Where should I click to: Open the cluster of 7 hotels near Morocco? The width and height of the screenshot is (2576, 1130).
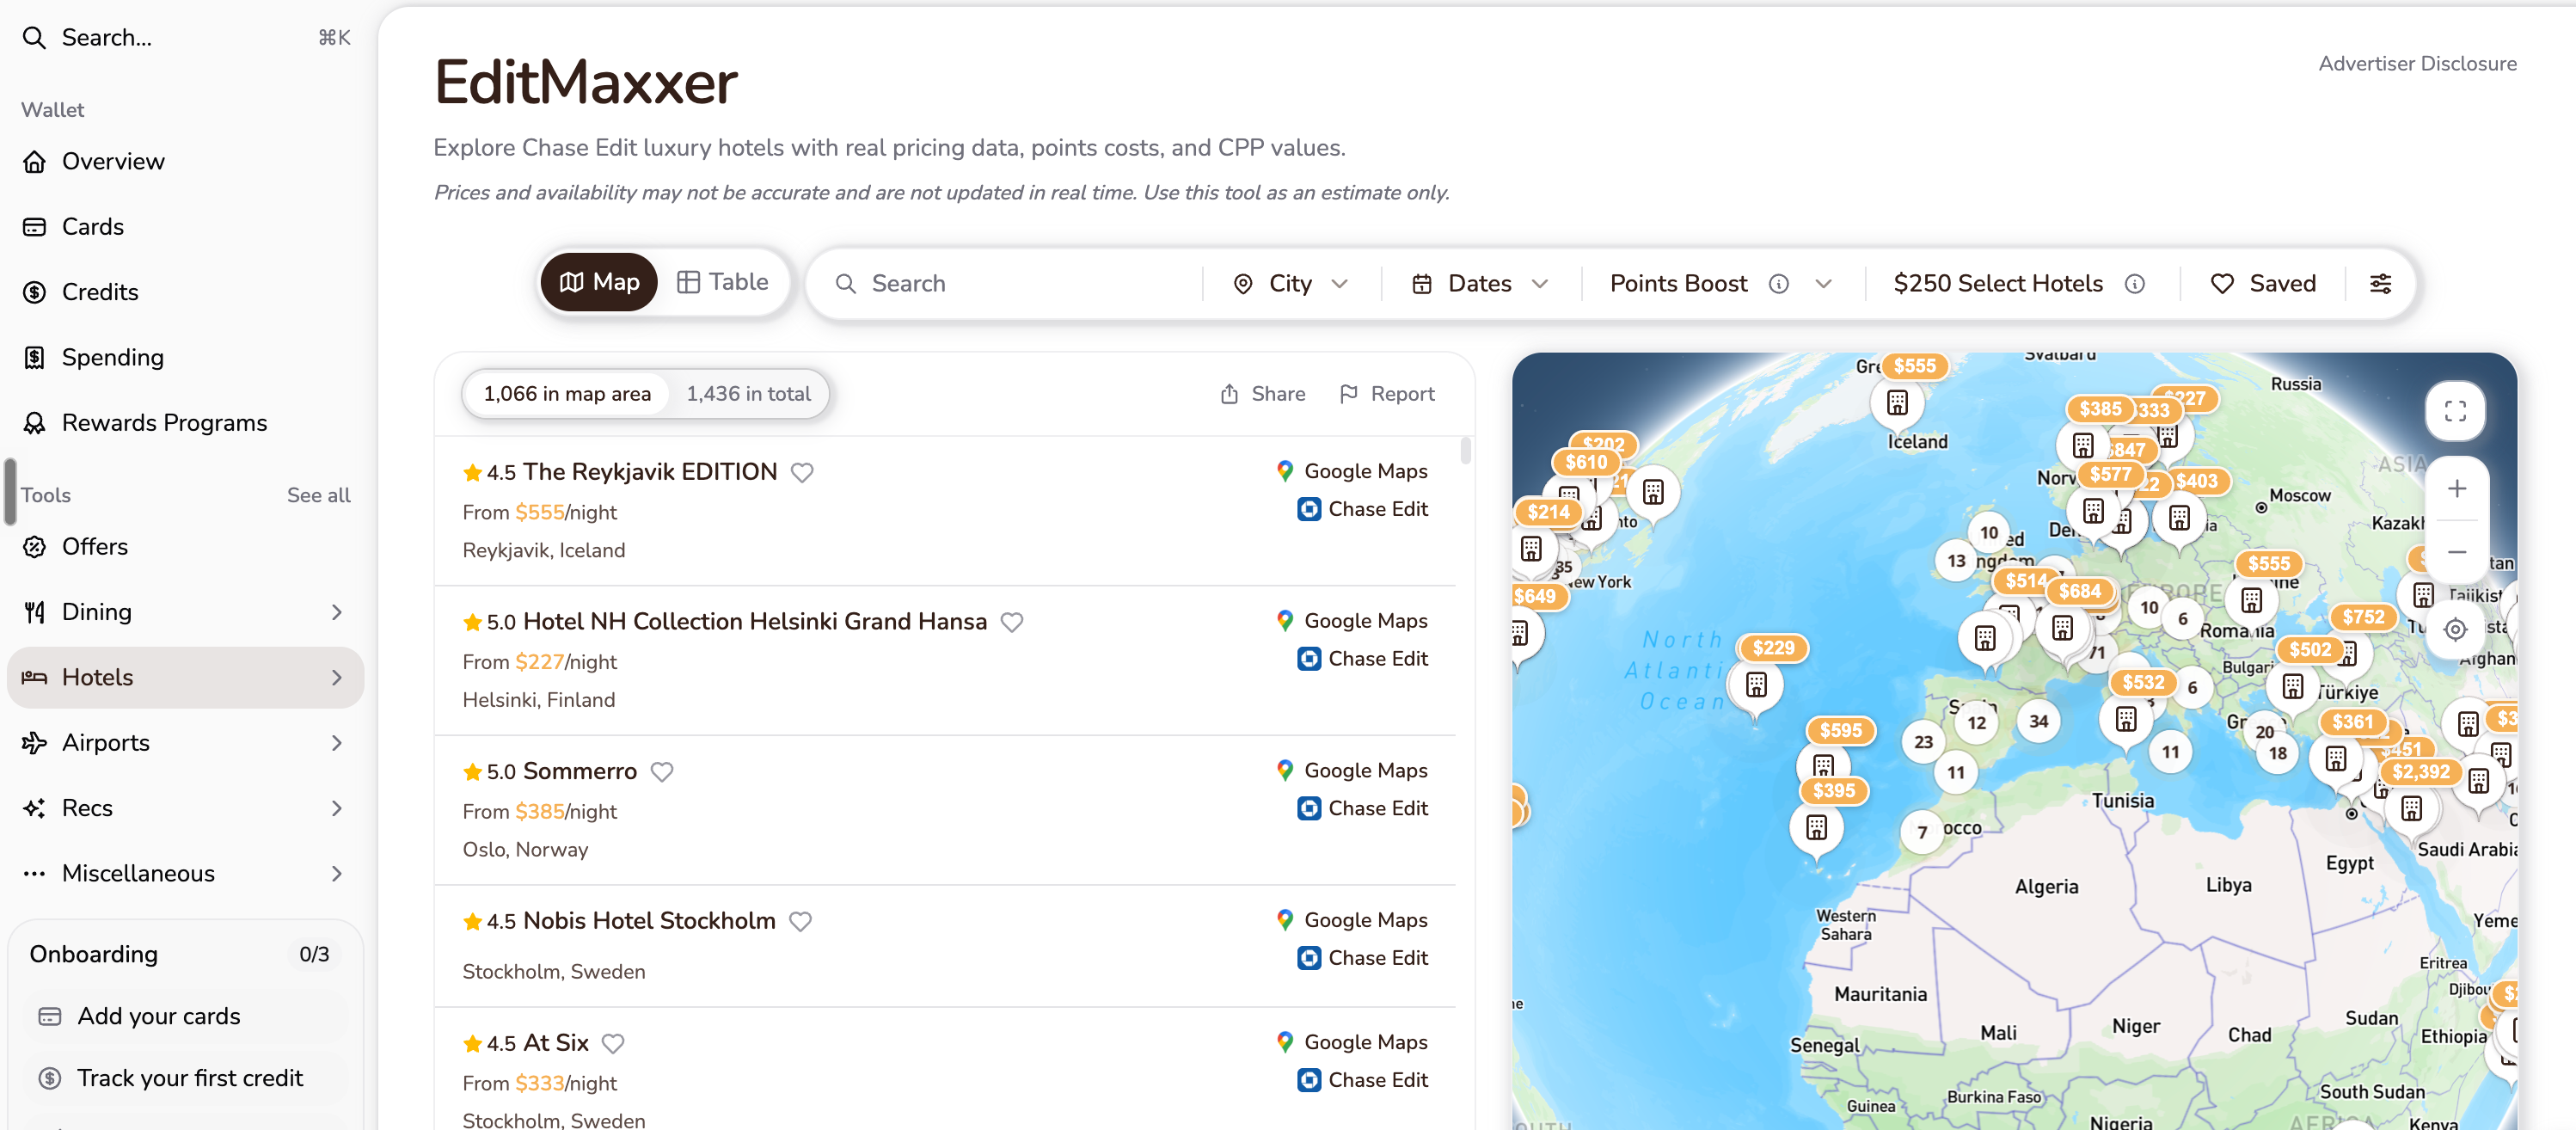coord(1921,832)
